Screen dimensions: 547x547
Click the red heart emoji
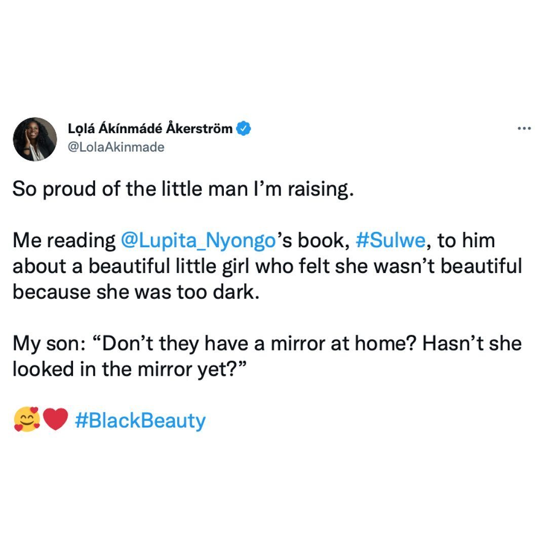tap(55, 420)
